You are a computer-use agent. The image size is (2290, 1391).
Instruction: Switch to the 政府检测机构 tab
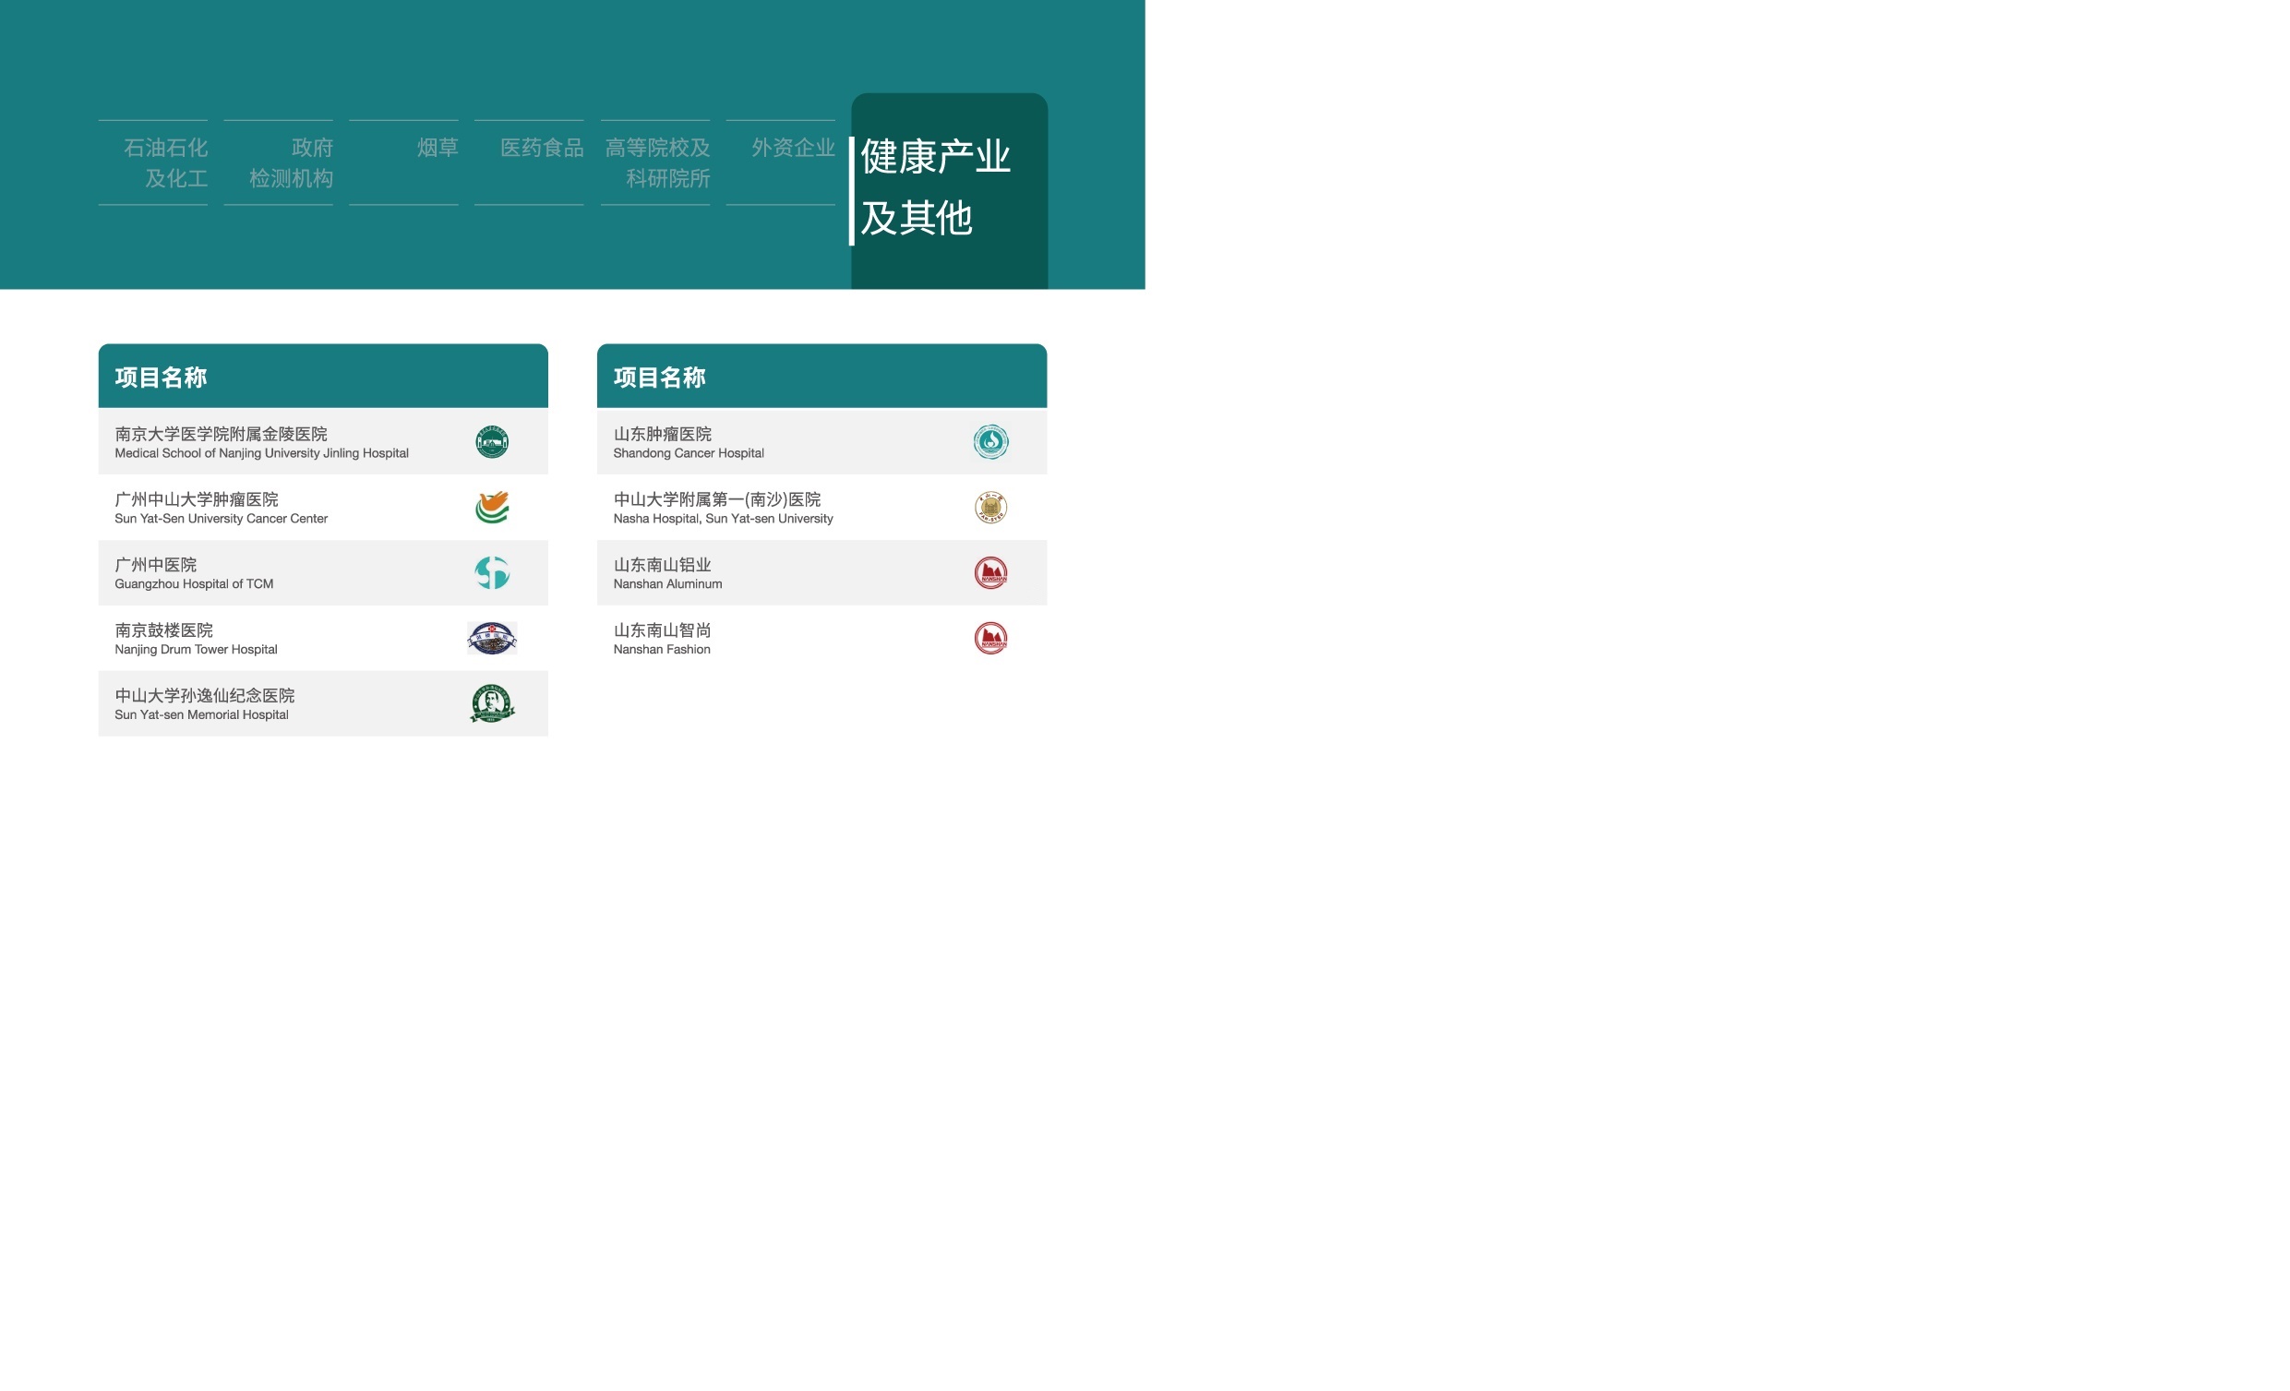coord(279,162)
